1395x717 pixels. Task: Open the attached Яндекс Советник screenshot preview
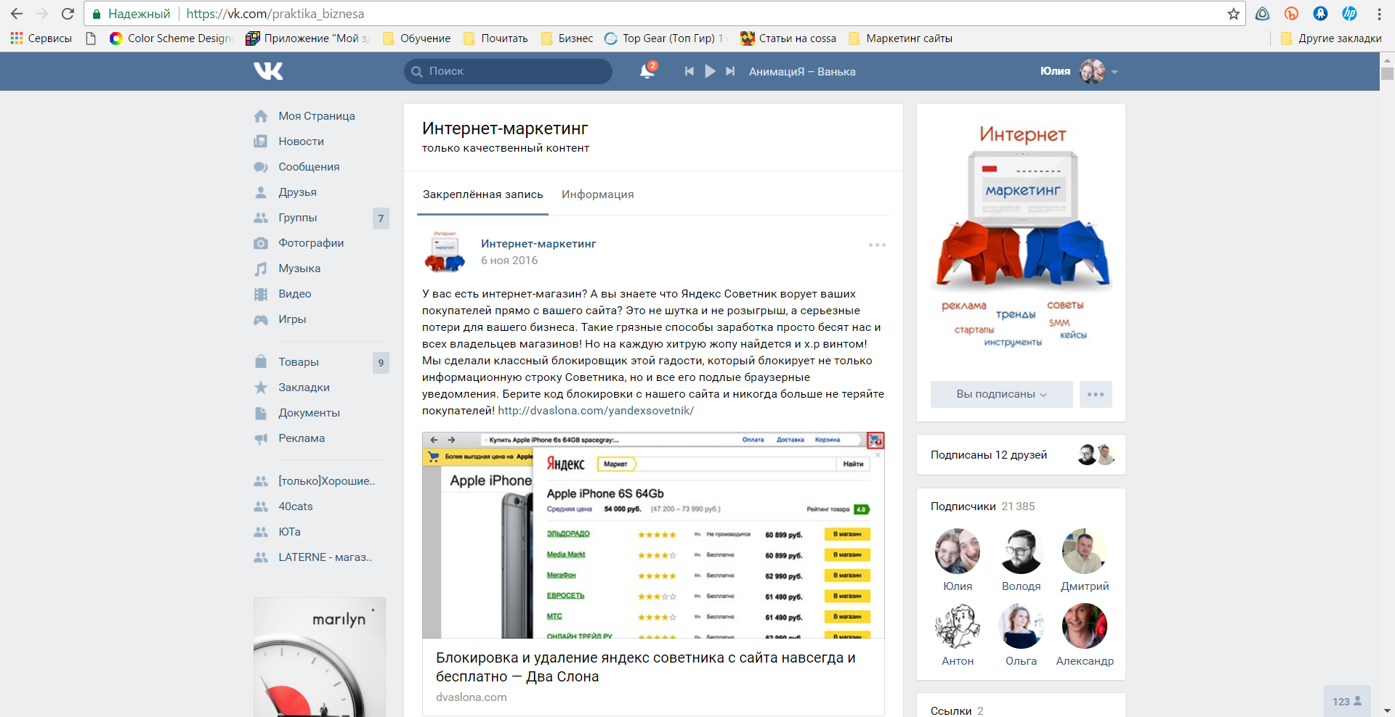pyautogui.click(x=653, y=536)
